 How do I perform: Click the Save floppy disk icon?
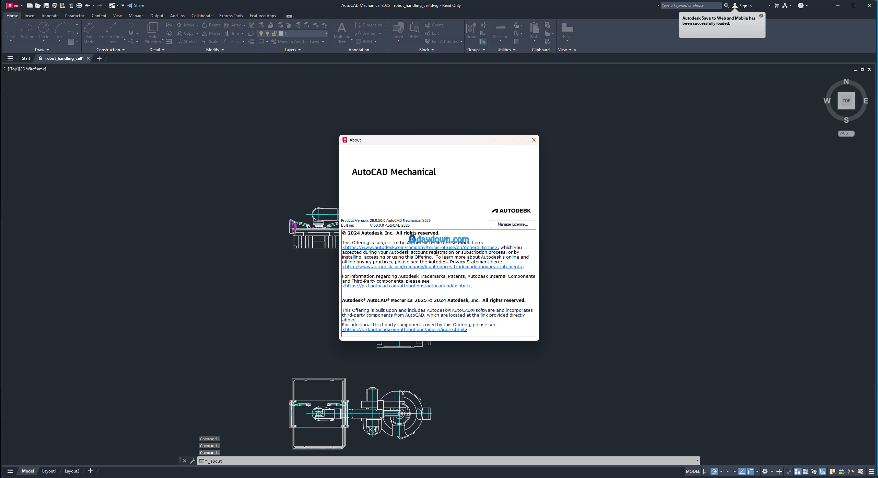pos(46,5)
